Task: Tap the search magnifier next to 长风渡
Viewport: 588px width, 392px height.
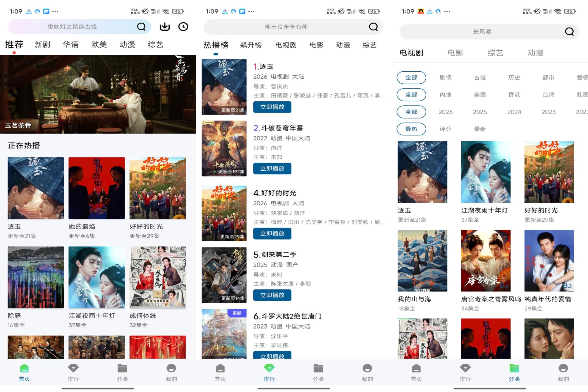Action: 569,32
